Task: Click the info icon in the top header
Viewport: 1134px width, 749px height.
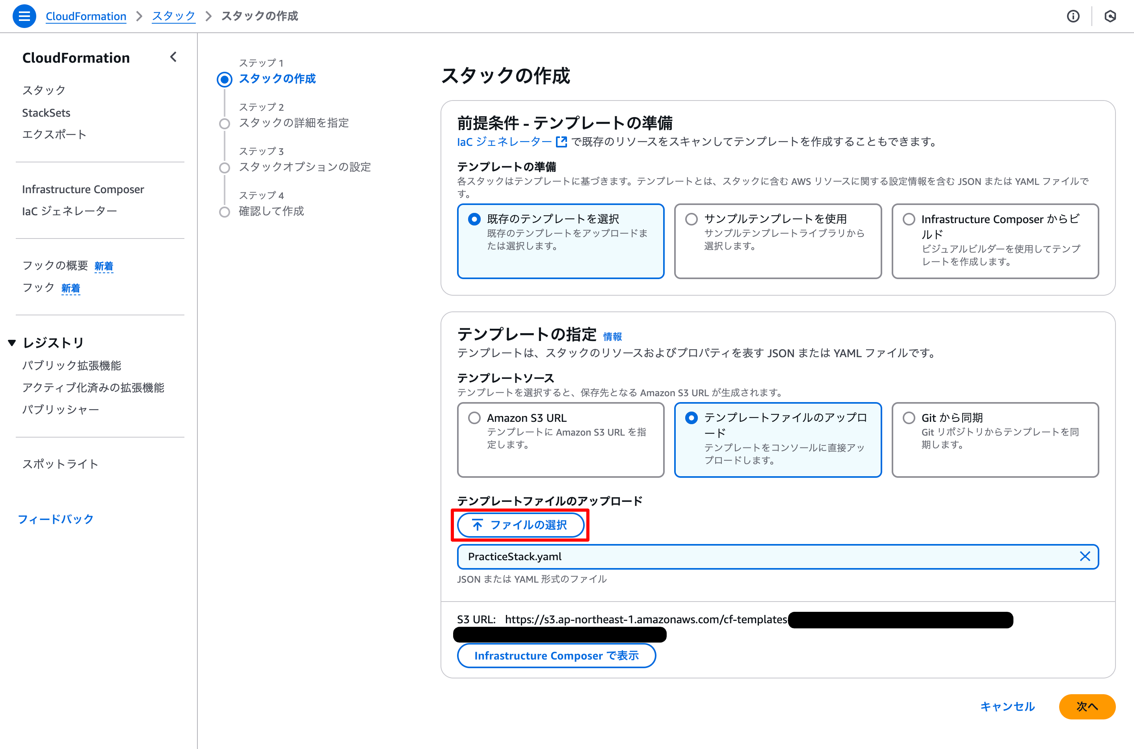Action: tap(1073, 16)
